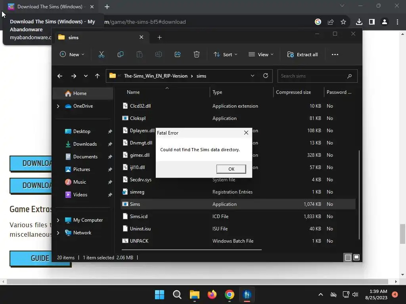
Task: Expand the Network tree node
Action: [58, 233]
